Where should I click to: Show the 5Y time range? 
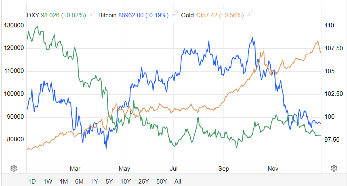point(109,181)
